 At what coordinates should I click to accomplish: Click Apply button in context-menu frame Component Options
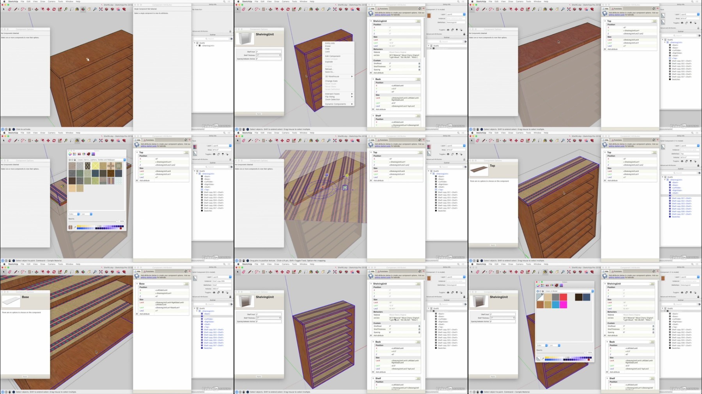pyautogui.click(x=259, y=114)
